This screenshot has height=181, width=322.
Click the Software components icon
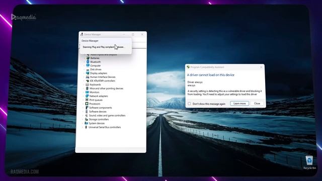point(87,108)
